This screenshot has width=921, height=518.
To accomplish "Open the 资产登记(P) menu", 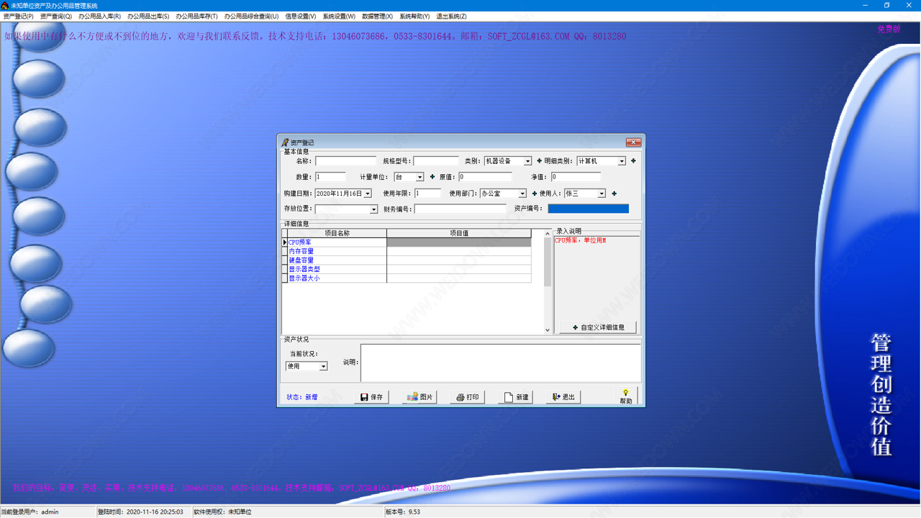I will (x=18, y=16).
